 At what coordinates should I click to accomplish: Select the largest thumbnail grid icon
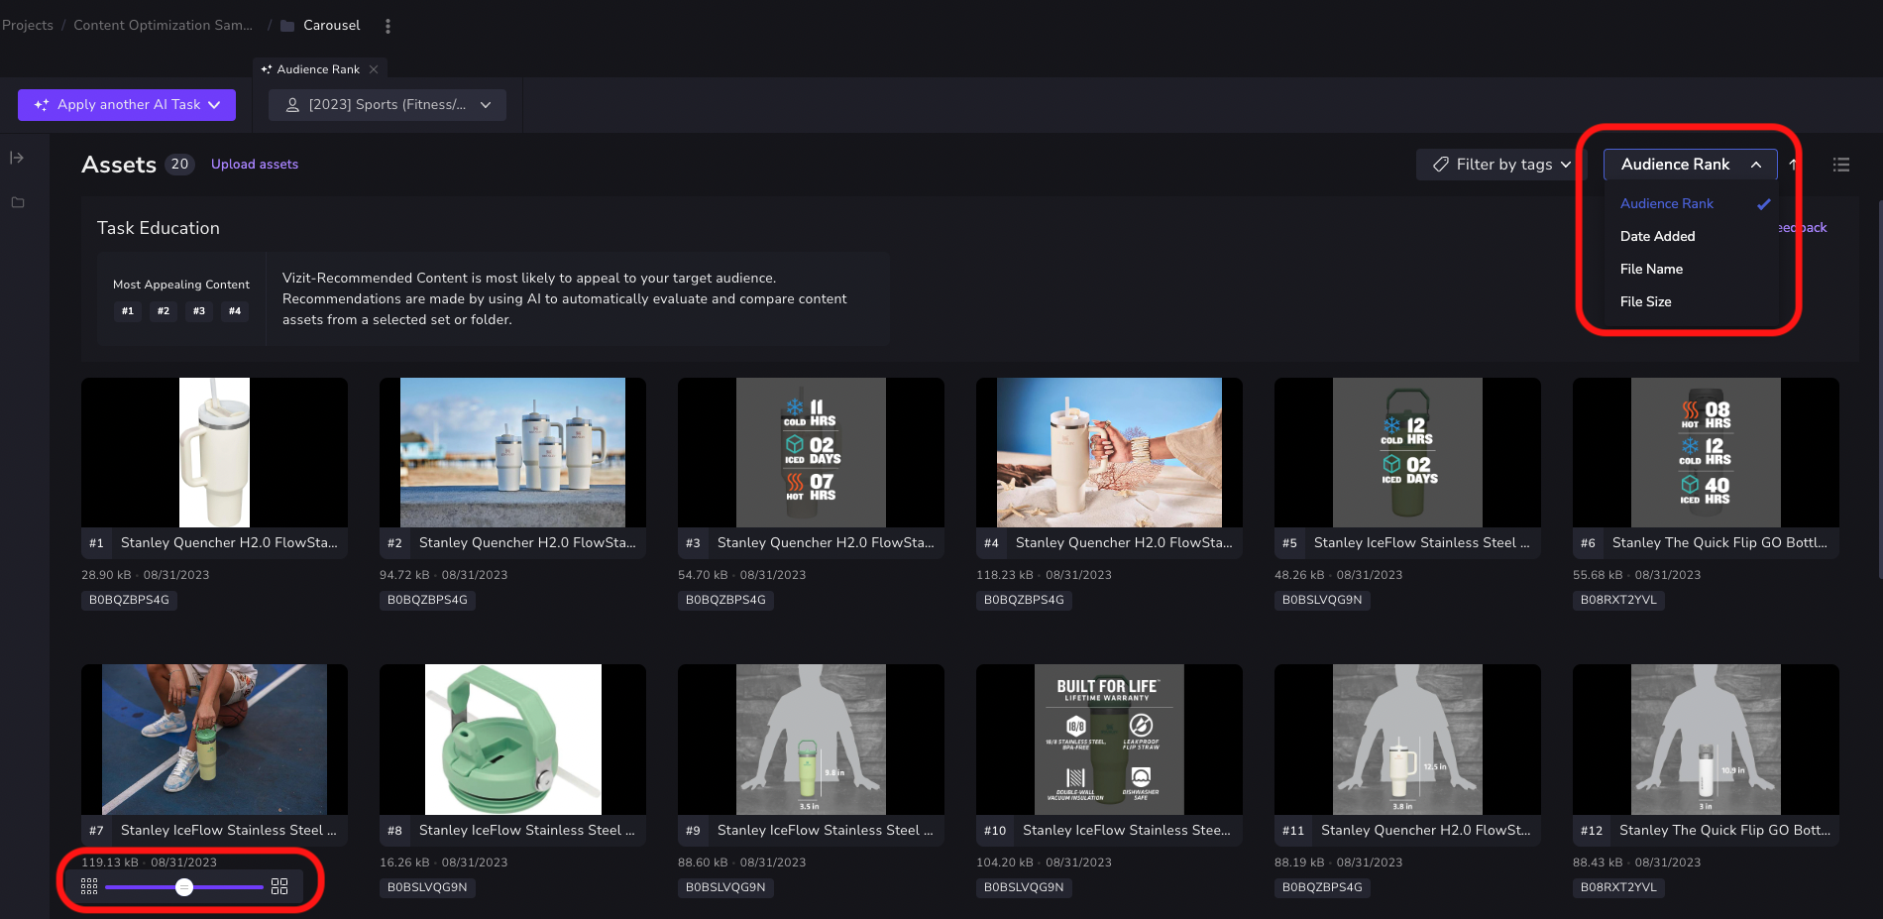[x=279, y=886]
